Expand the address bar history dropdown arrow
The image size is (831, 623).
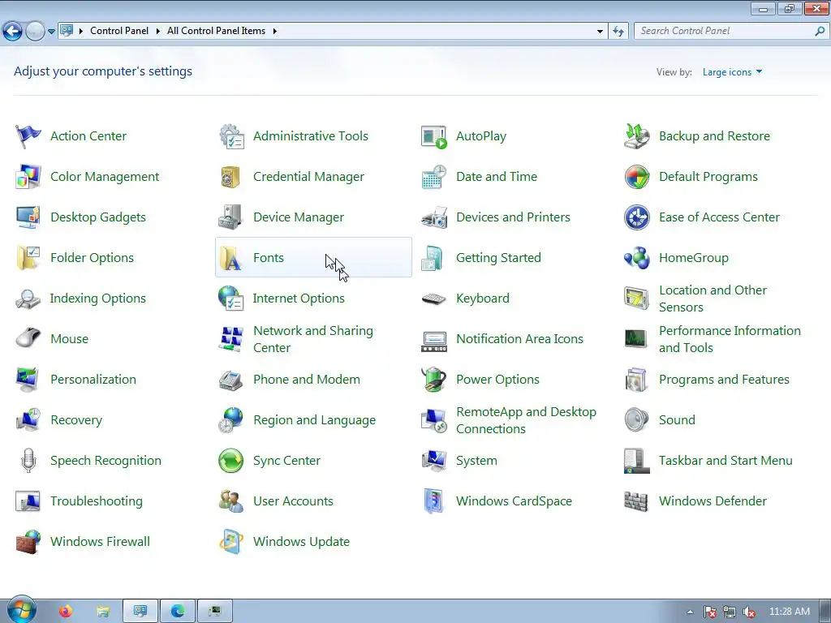pyautogui.click(x=600, y=32)
